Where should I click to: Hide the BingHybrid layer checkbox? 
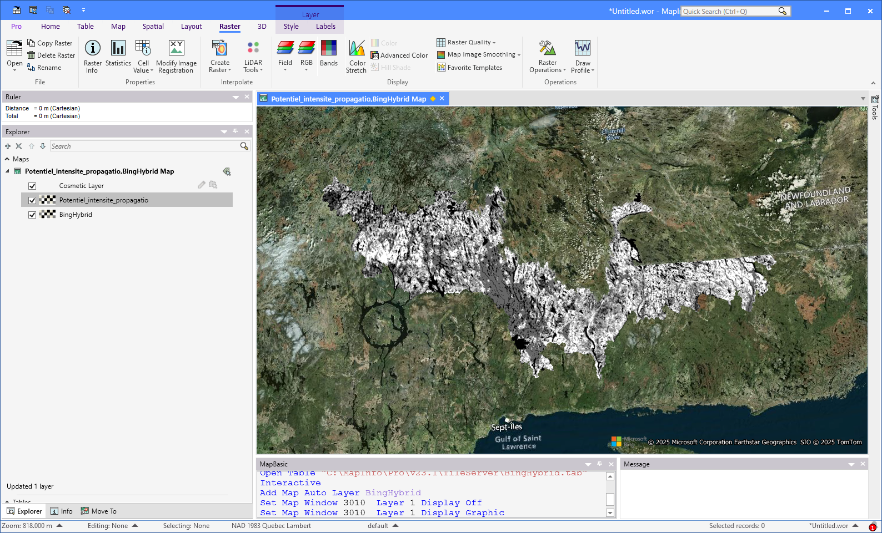point(32,215)
